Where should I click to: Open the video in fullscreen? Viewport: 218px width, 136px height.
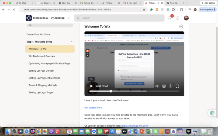point(177,86)
